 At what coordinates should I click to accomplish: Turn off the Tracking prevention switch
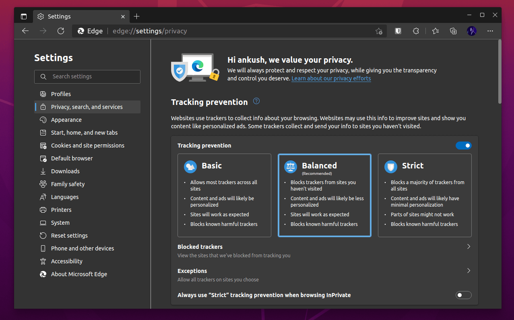pyautogui.click(x=463, y=146)
